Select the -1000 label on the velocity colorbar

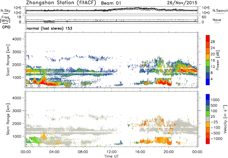pyautogui.click(x=216, y=139)
